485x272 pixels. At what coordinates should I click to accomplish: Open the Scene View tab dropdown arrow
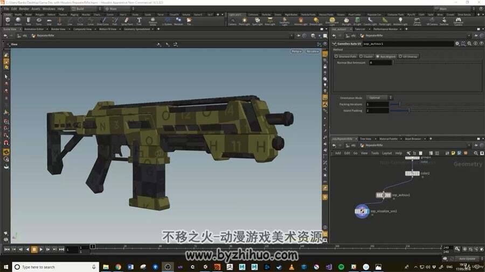coord(20,29)
